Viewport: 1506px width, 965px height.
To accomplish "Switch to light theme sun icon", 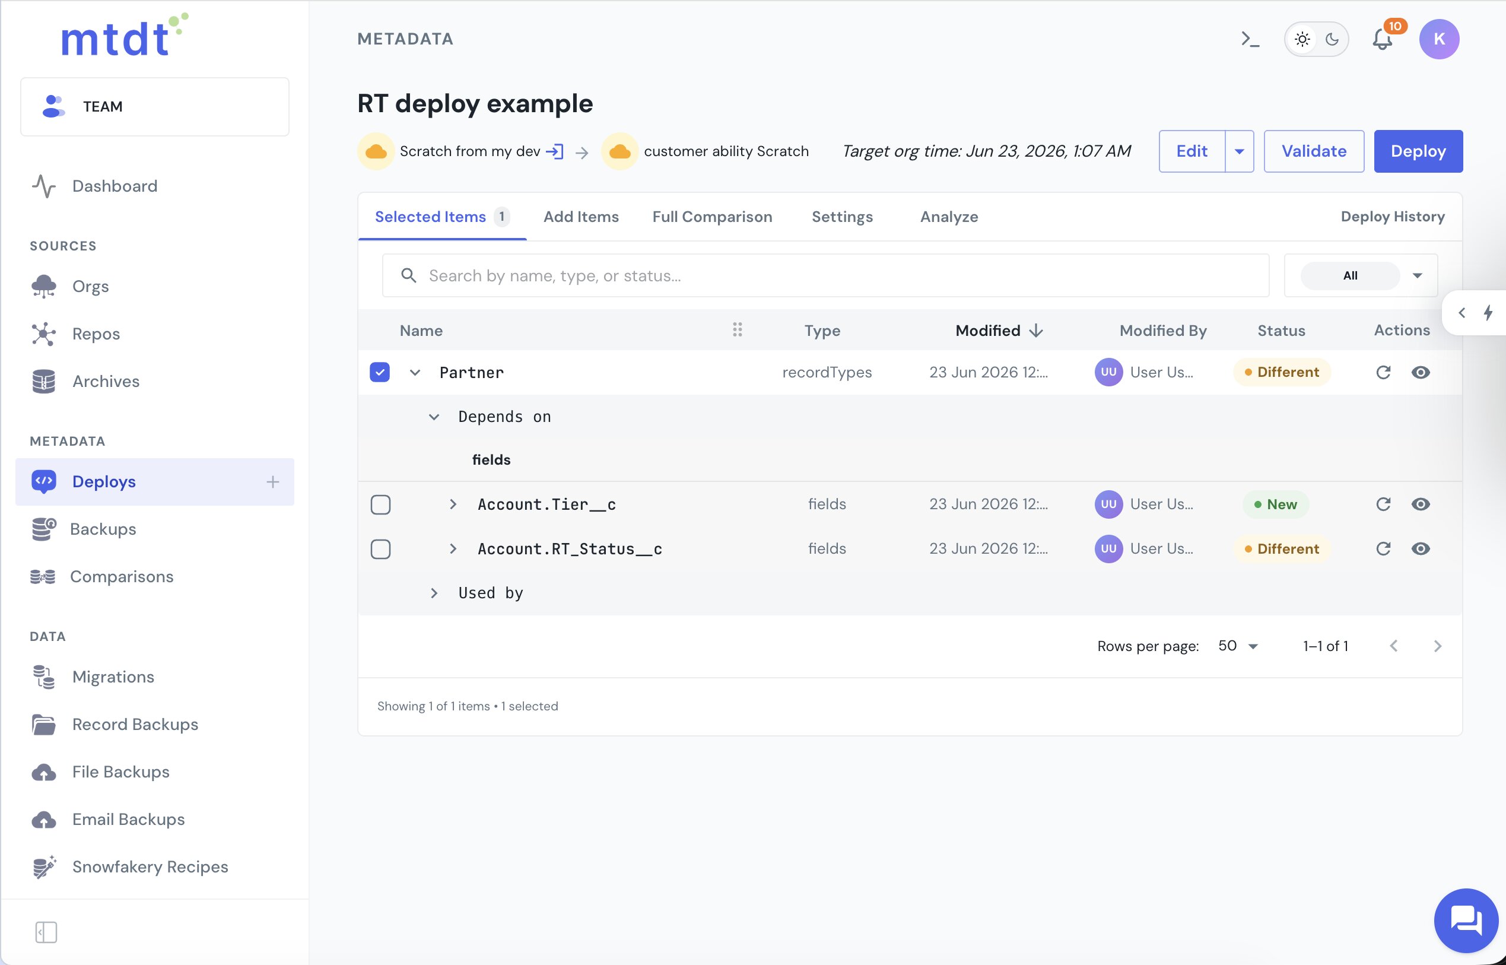I will click(x=1302, y=39).
